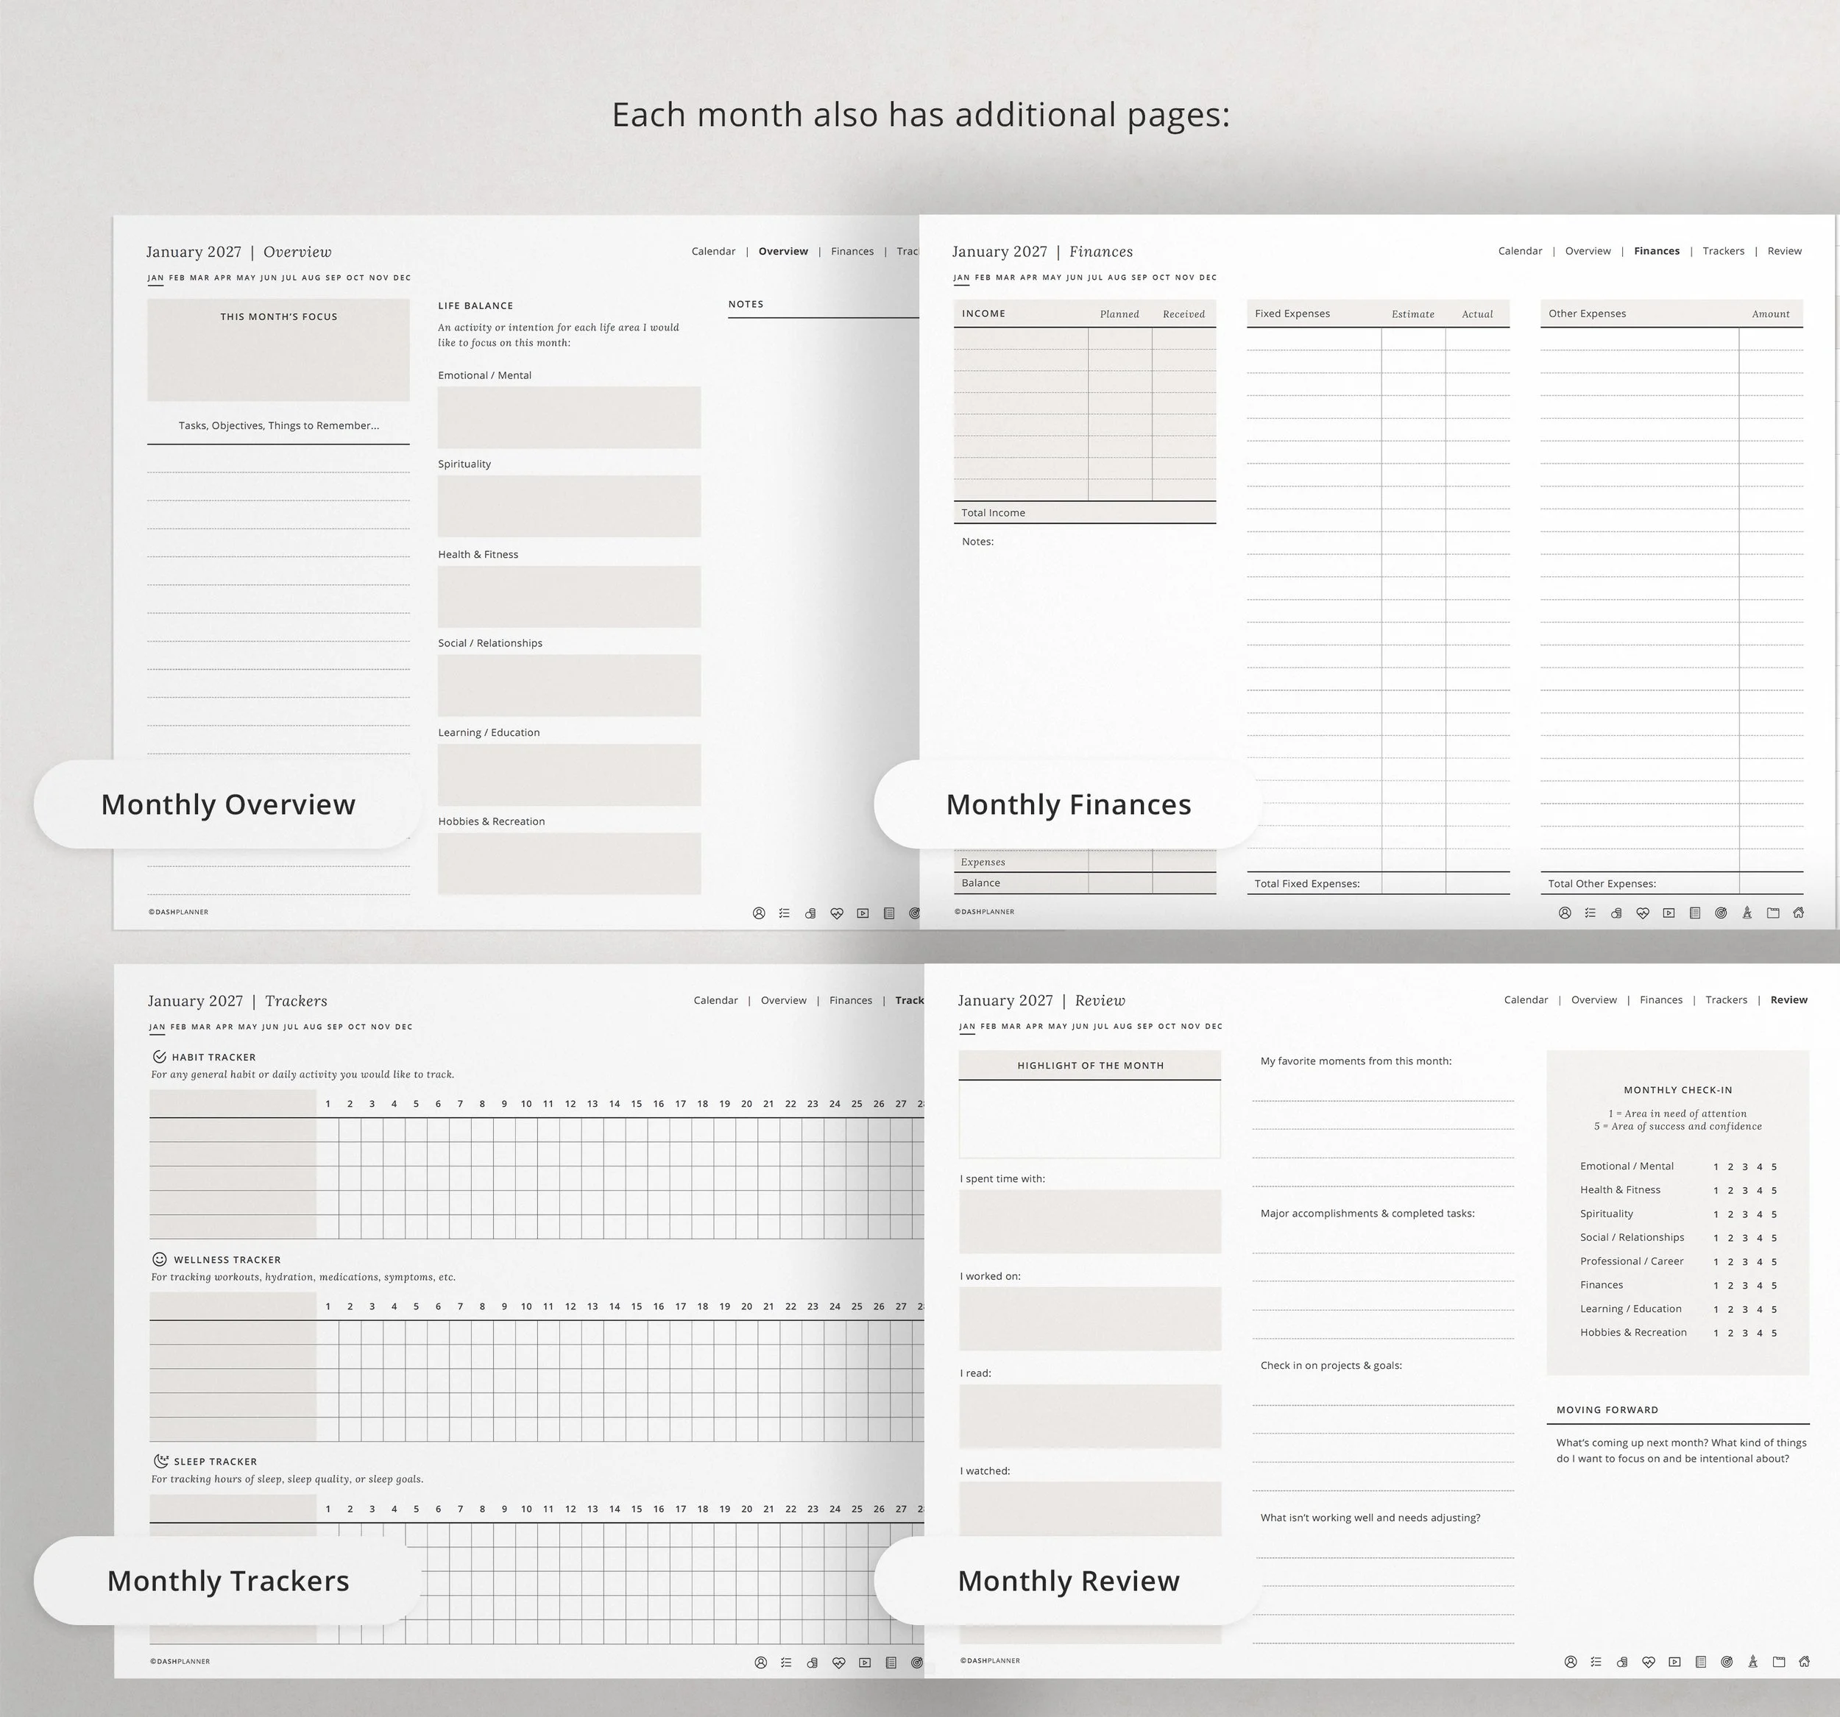Select rating 1 for Finances check-in
The width and height of the screenshot is (1840, 1717).
click(1716, 1286)
